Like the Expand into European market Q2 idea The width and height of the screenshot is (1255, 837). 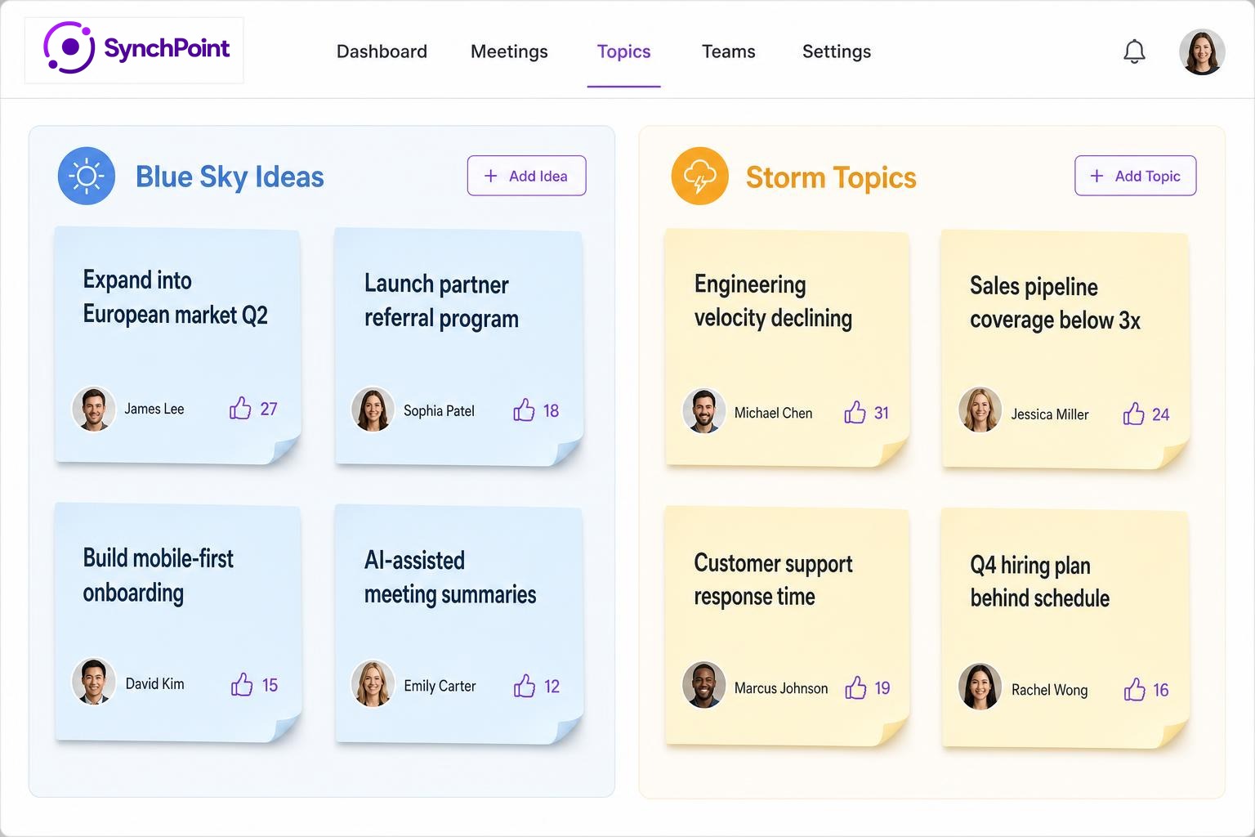240,408
